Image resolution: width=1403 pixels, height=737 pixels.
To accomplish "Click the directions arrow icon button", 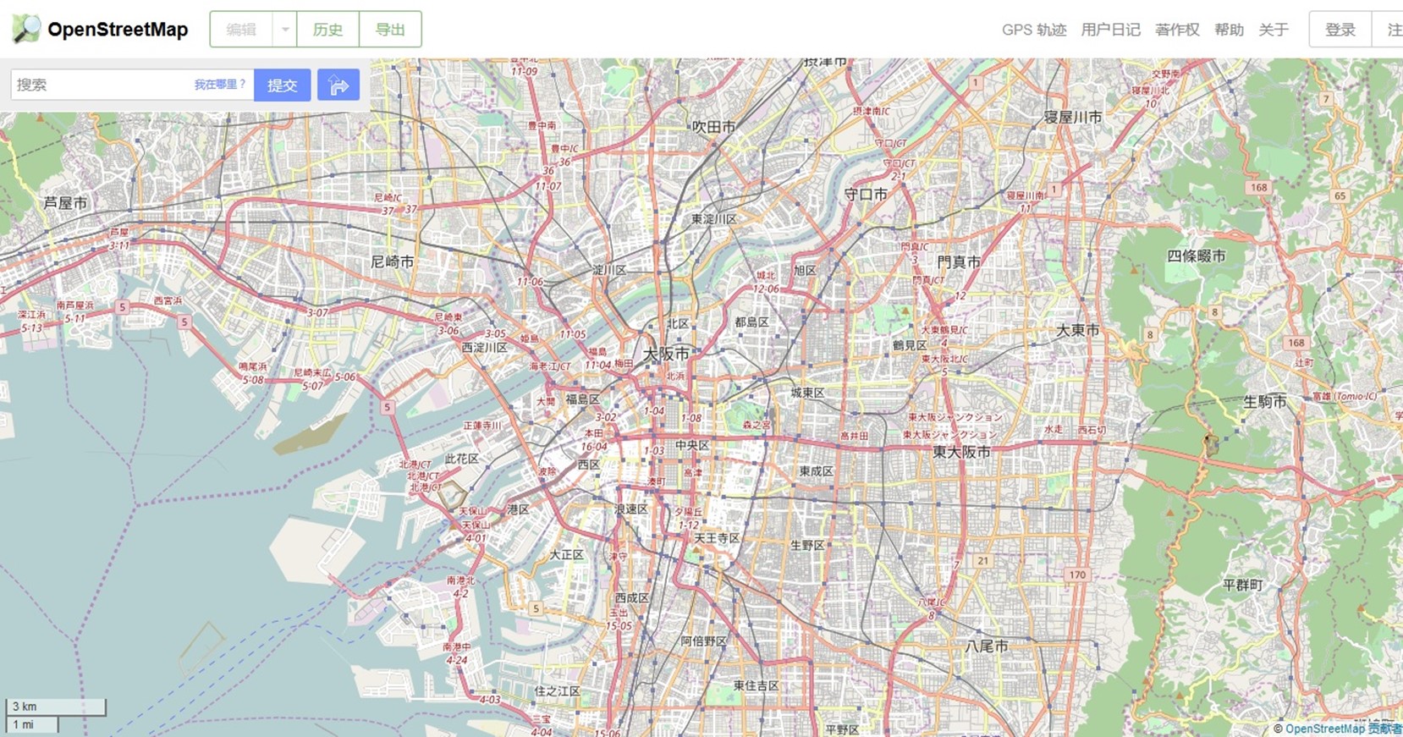I will (338, 85).
